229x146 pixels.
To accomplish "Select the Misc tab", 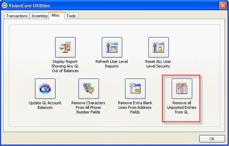I will [57, 15].
